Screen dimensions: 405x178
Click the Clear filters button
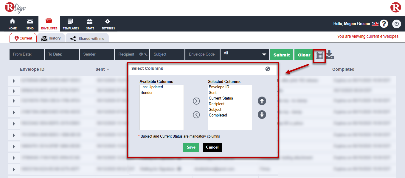tap(304, 55)
